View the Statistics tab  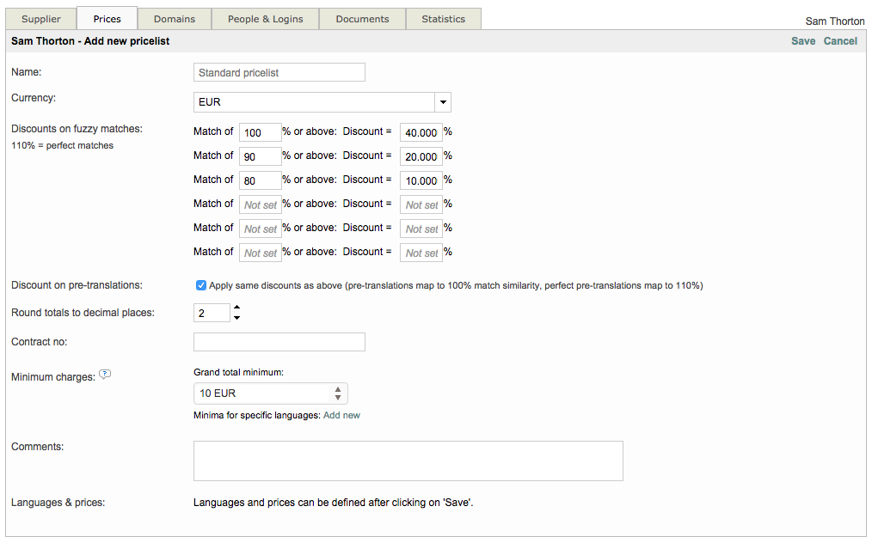tap(443, 19)
